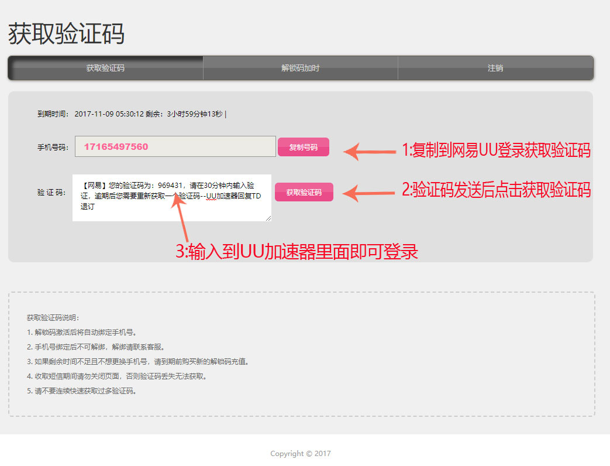Click the remaining time countdown text
Image resolution: width=610 pixels, height=466 pixels.
[199, 114]
